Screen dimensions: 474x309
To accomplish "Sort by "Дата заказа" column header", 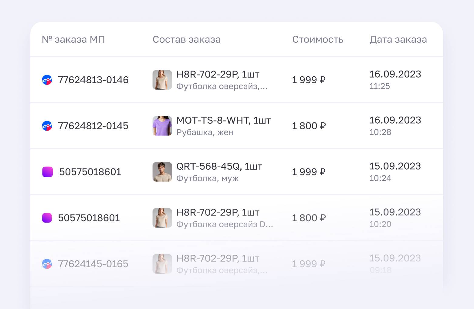I will (398, 39).
